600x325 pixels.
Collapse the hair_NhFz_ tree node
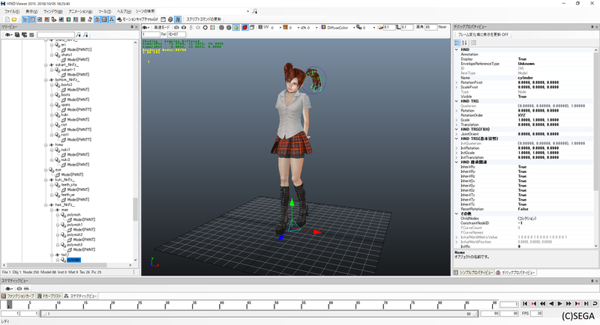pyautogui.click(x=46, y=204)
